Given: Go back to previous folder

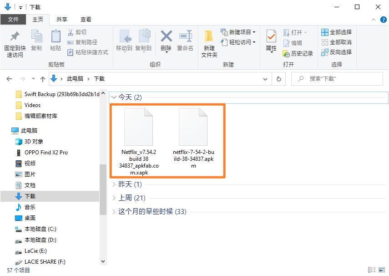Looking at the screenshot, I should [9, 79].
